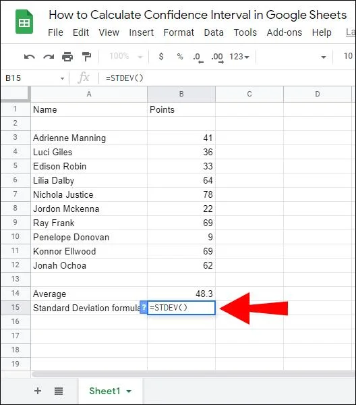Select column B header
The width and height of the screenshot is (356, 405).
click(181, 94)
